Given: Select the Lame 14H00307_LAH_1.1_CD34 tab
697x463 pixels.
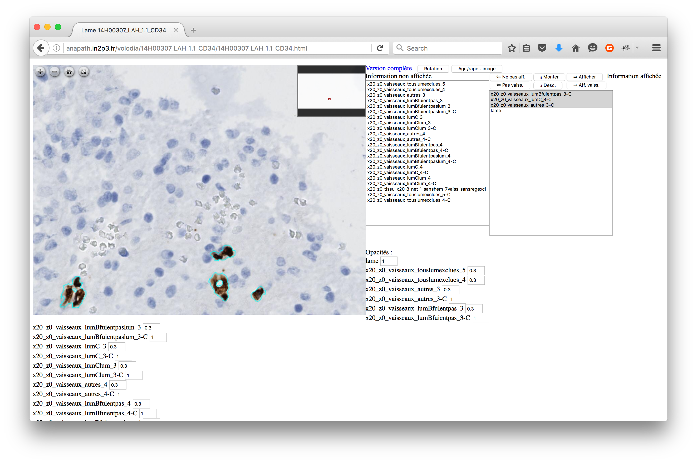Looking at the screenshot, I should tap(124, 30).
